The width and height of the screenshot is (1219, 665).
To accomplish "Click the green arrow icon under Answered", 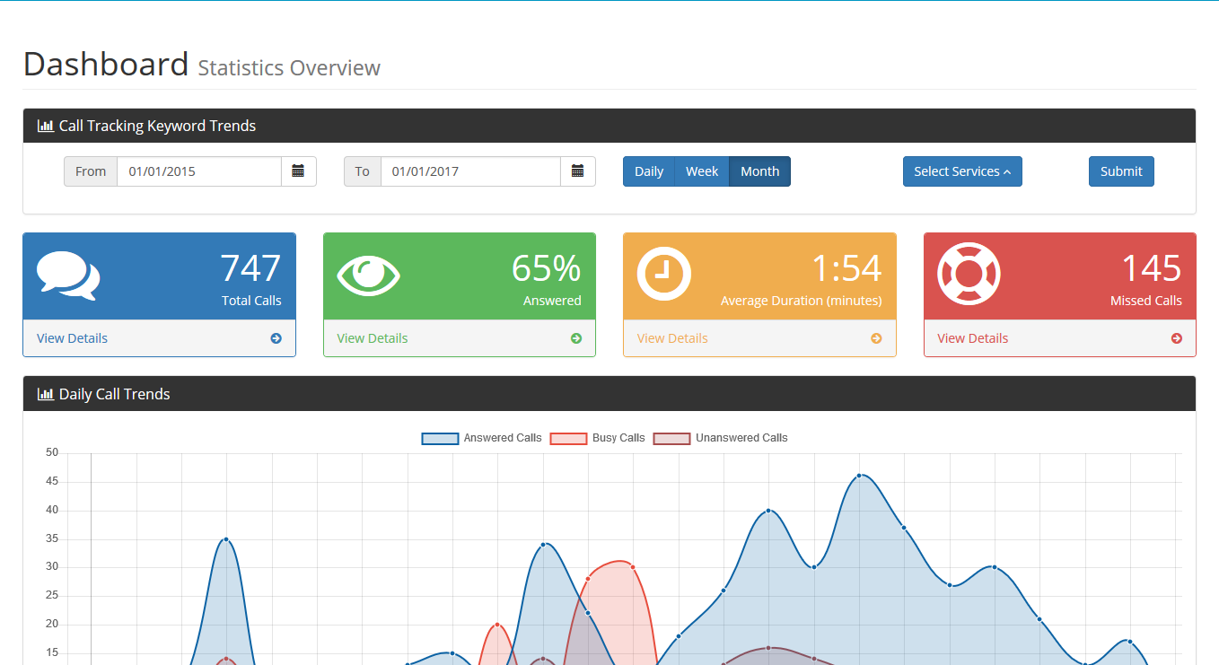I will point(576,338).
